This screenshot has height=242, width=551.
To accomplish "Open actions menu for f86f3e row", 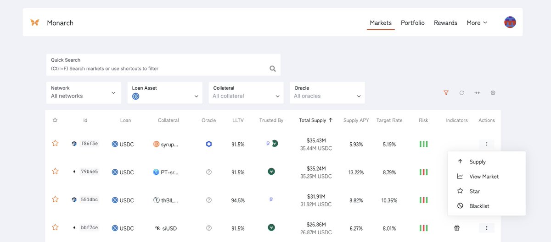I will coord(487,144).
